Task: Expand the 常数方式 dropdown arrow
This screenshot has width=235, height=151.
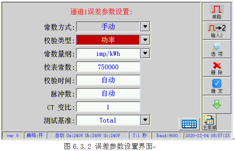Action: point(145,27)
